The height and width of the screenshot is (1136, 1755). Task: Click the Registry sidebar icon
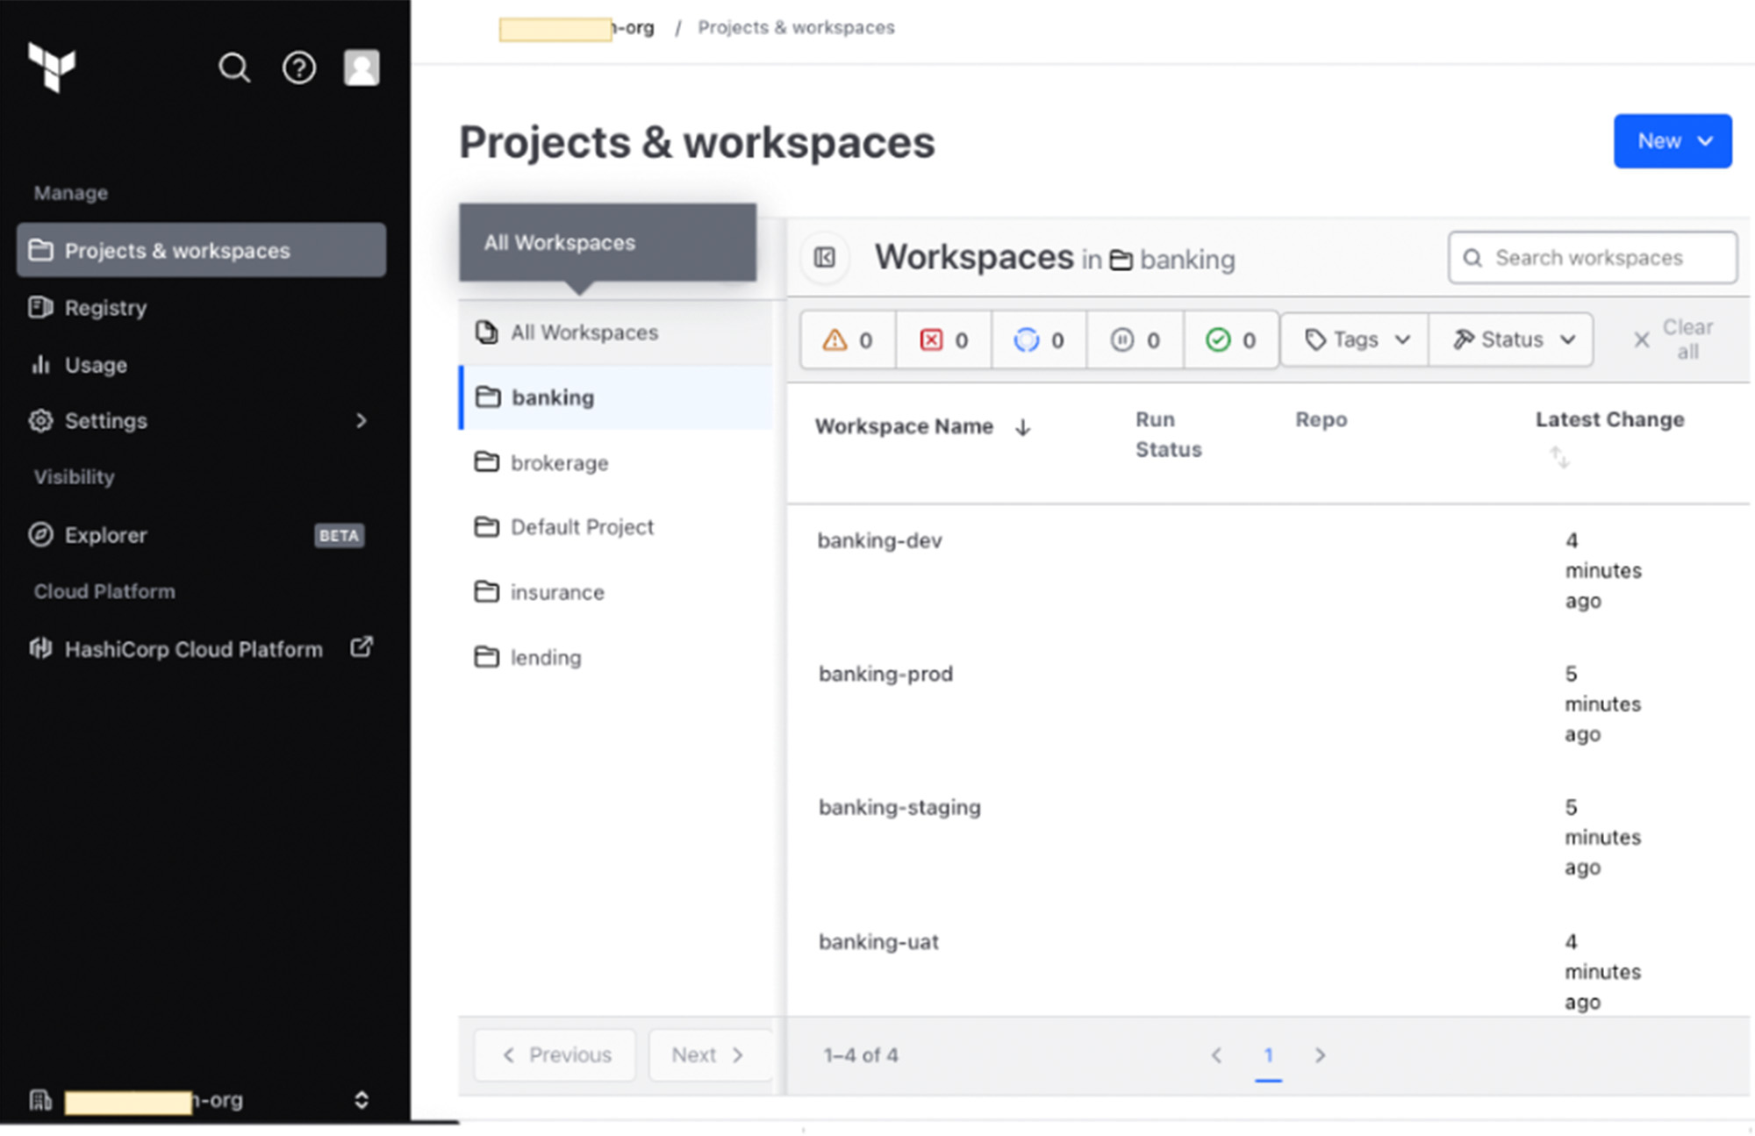(x=39, y=307)
